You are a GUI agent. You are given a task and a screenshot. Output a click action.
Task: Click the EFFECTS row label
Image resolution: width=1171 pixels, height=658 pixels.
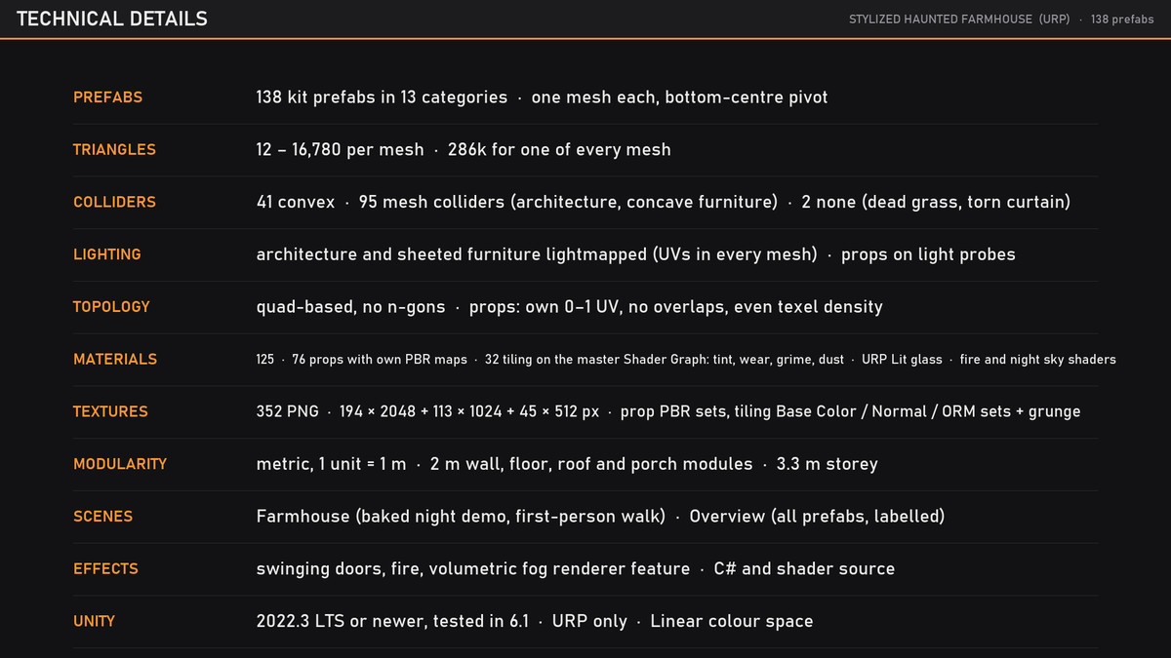(x=105, y=568)
